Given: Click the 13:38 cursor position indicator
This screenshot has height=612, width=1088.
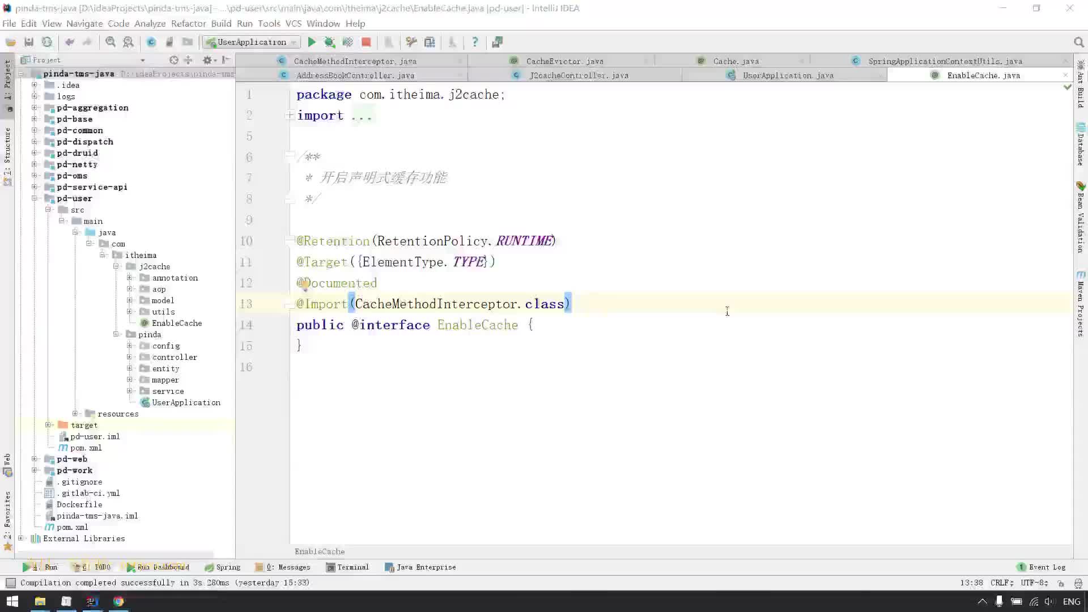Looking at the screenshot, I should (x=971, y=583).
